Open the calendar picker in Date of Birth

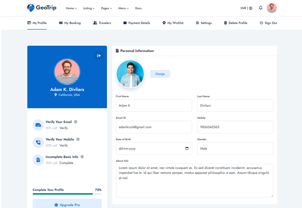pyautogui.click(x=187, y=149)
